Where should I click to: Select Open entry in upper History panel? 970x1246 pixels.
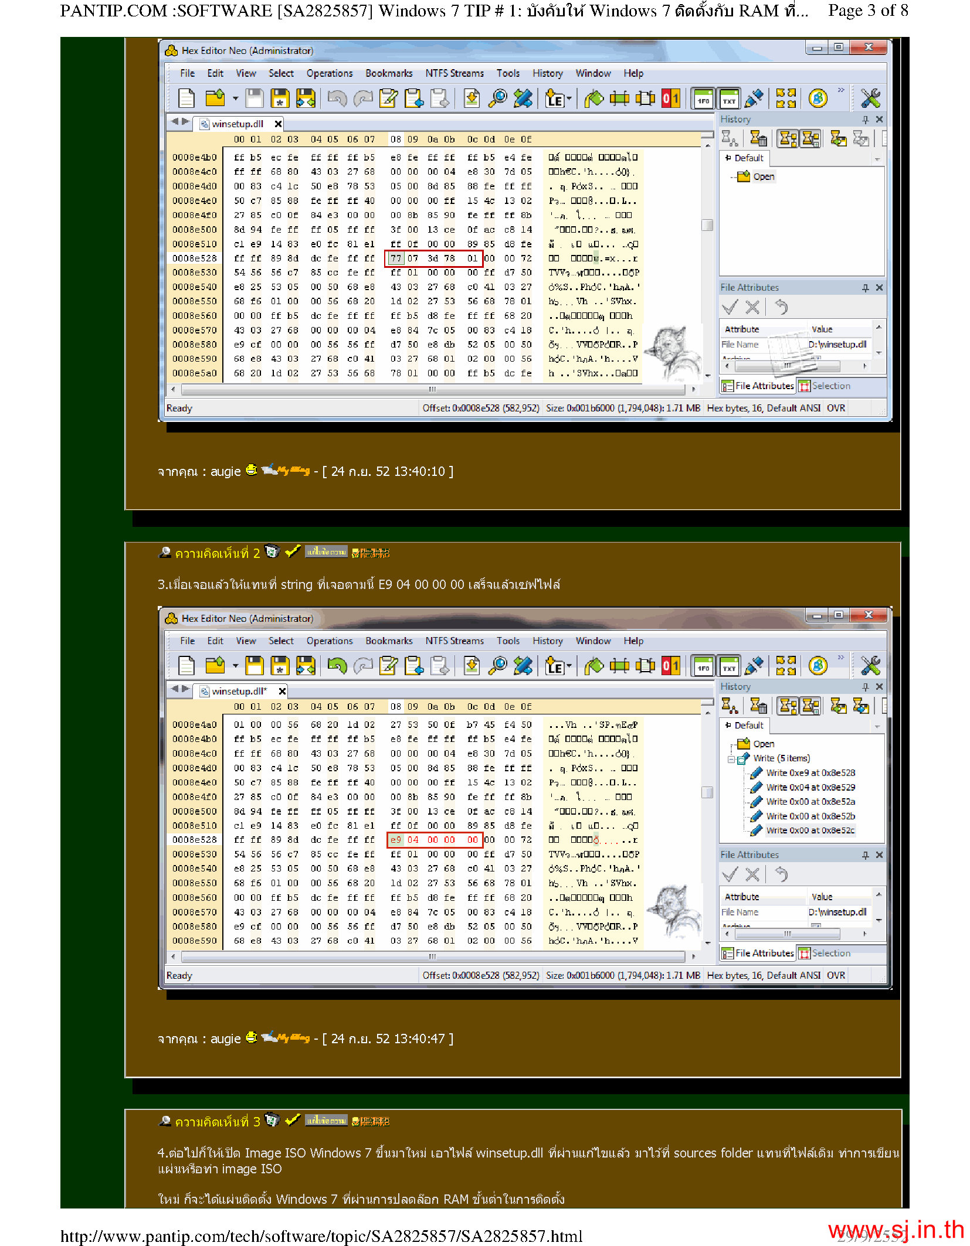click(x=763, y=176)
